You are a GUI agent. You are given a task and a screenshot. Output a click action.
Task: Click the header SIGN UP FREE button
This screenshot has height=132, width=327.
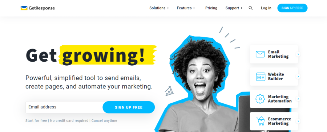[292, 8]
